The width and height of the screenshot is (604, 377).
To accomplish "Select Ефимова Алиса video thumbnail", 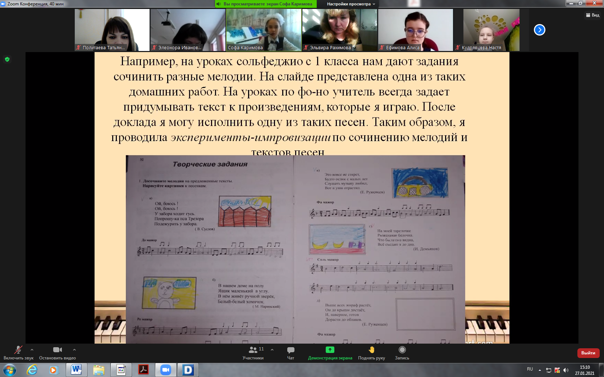I will (x=415, y=30).
